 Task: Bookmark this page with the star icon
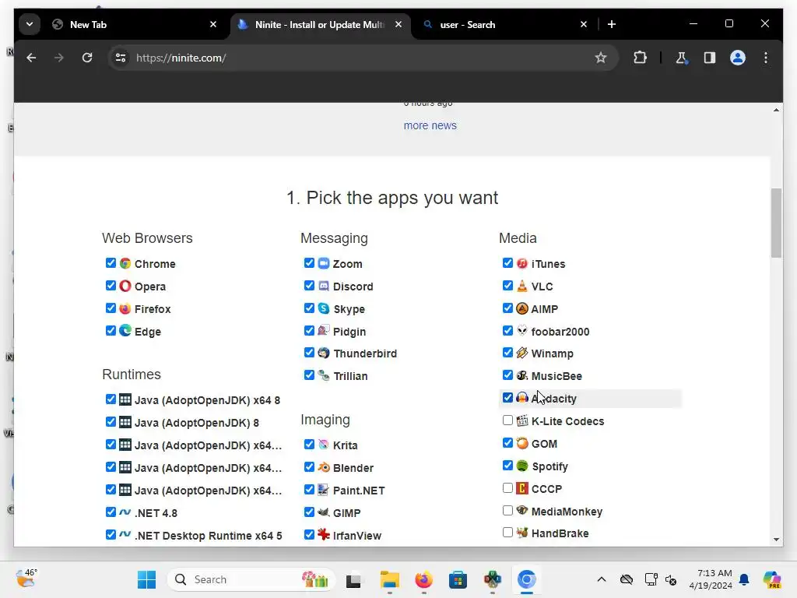(x=601, y=58)
